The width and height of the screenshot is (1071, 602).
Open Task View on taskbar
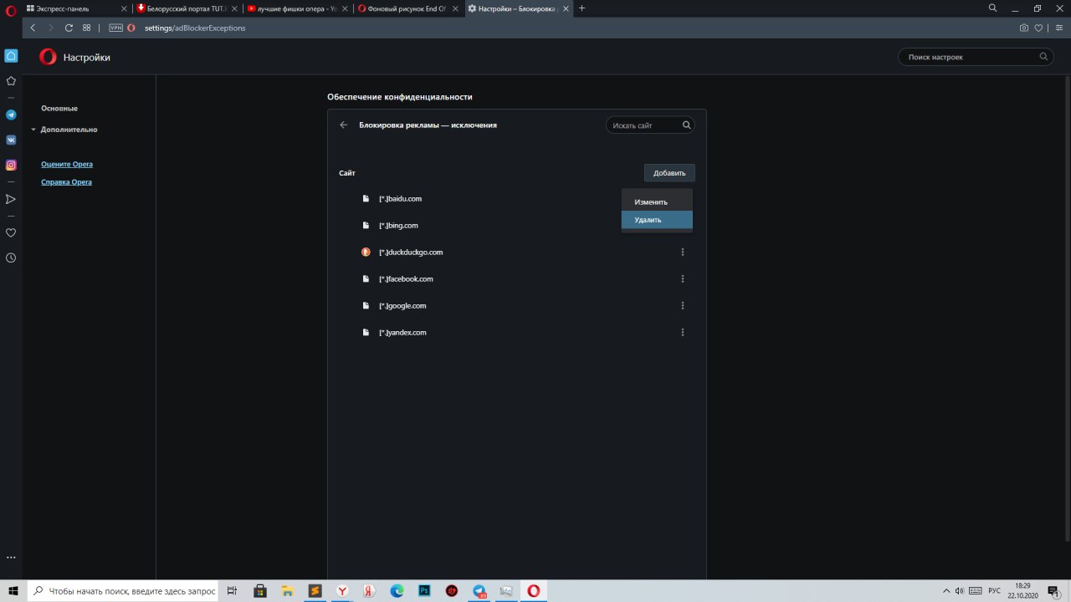(x=233, y=590)
